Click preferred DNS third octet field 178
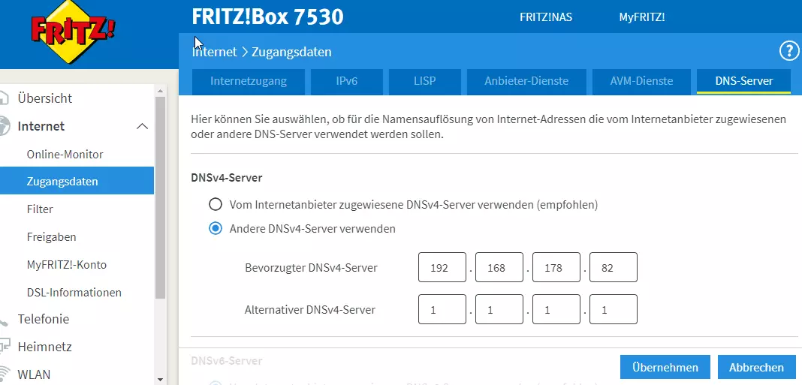The height and width of the screenshot is (385, 802). [x=556, y=267]
